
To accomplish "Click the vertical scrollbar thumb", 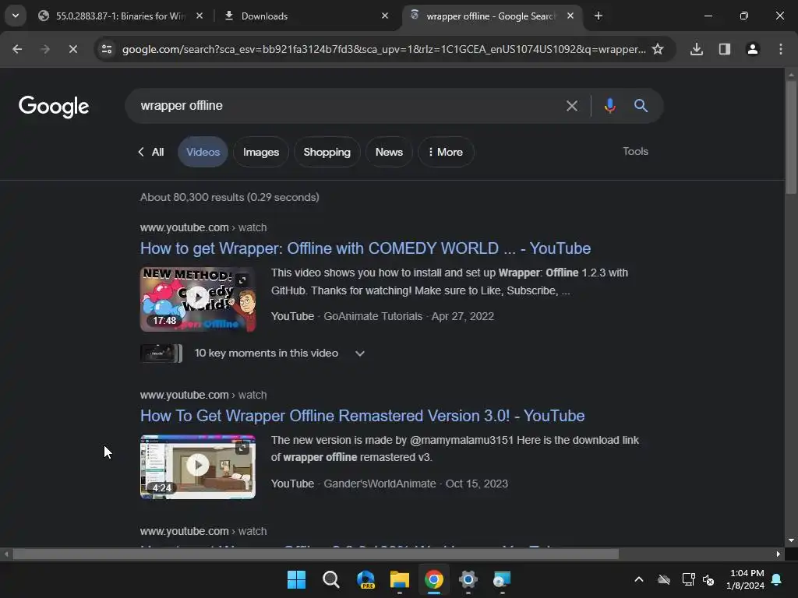I will click(x=791, y=137).
